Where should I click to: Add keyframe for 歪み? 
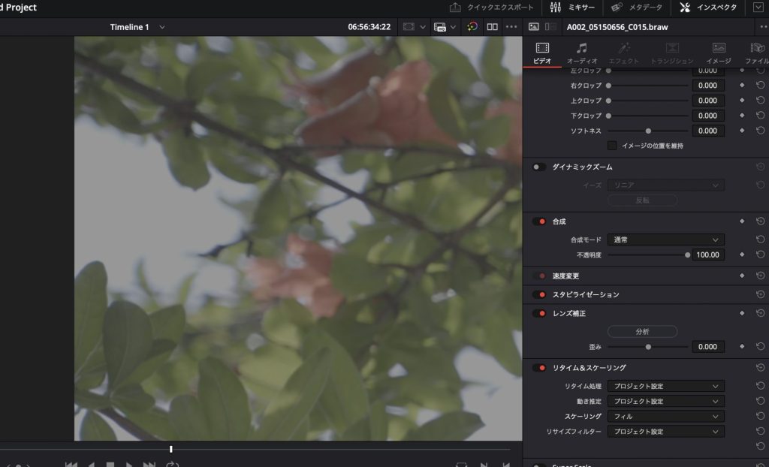coord(741,346)
